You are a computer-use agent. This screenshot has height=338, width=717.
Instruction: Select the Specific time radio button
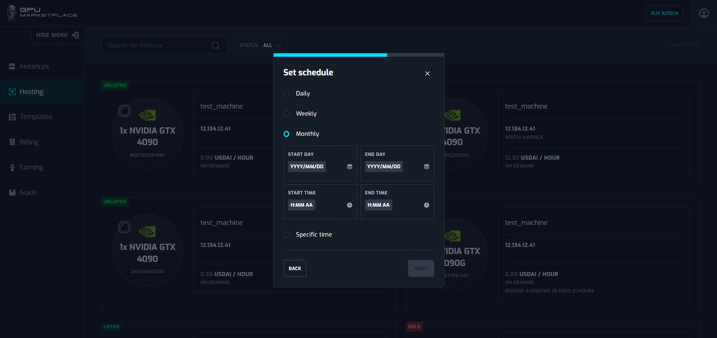pyautogui.click(x=287, y=235)
